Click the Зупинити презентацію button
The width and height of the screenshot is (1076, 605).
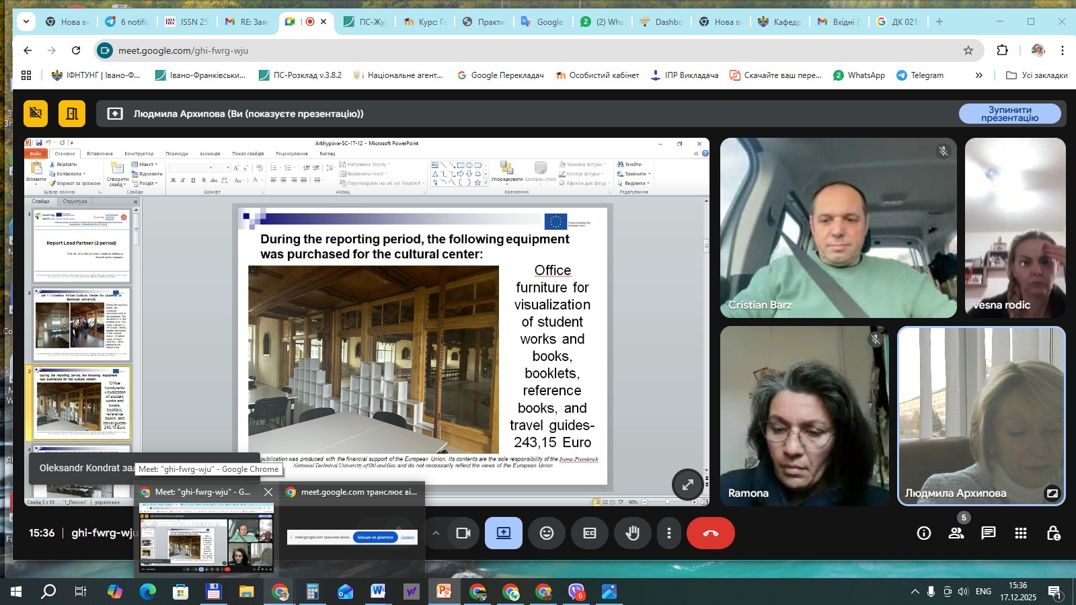(1009, 114)
